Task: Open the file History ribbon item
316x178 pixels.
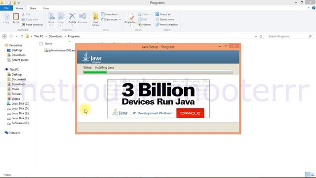Action: point(145,24)
